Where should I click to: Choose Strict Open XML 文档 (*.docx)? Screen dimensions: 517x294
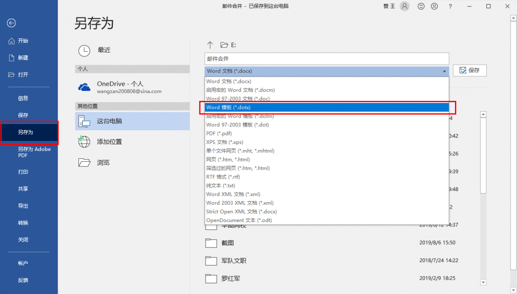click(x=327, y=212)
